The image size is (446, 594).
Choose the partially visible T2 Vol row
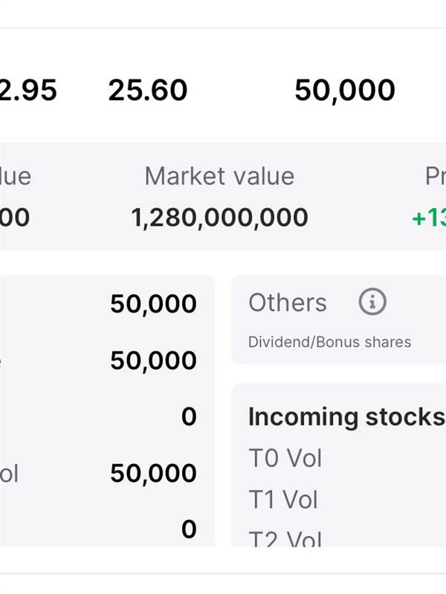285,538
